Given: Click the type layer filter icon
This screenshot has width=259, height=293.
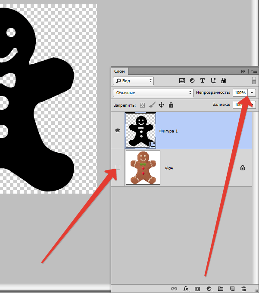Looking at the screenshot, I should tap(202, 80).
